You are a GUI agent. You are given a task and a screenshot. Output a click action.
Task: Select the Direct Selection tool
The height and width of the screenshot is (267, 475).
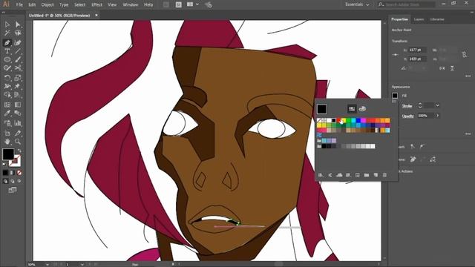[18, 24]
